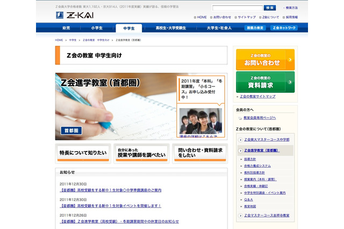Select the 大学生・社会人 navigation tab
Screen dimensions: 344x229
(219, 28)
